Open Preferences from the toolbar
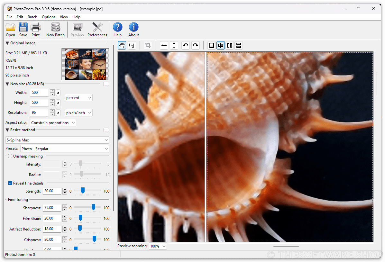The image size is (385, 262). pos(97,30)
